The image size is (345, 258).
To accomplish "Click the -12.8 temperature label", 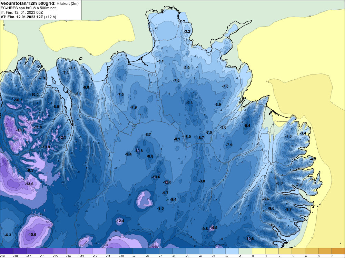I will click(167, 182).
